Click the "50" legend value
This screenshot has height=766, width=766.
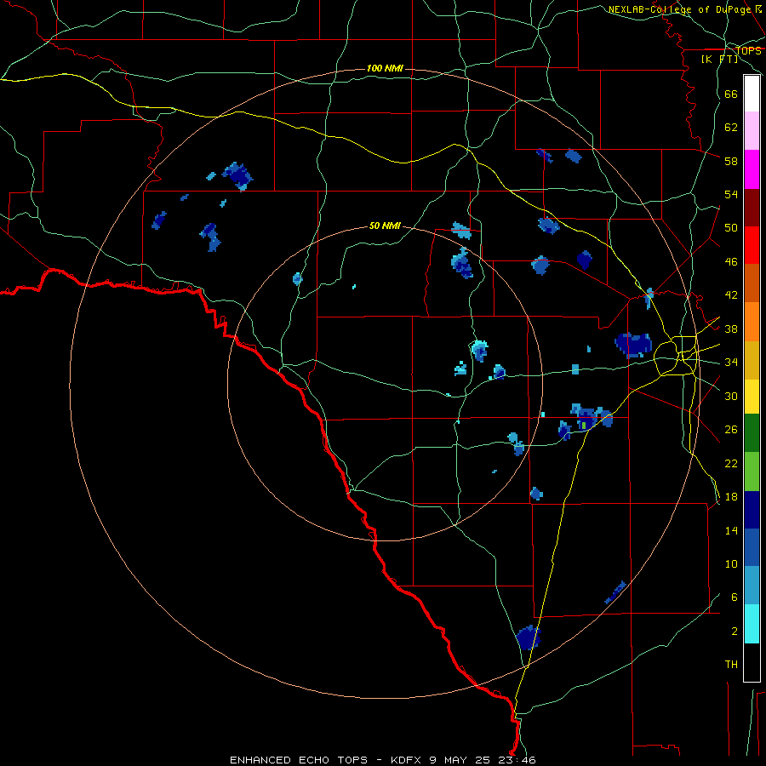pos(731,228)
